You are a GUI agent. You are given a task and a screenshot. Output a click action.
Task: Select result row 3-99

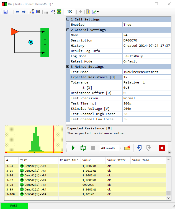pos(85,190)
